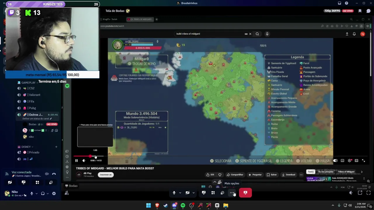Click the Spotify icon in browser sidebar
Image resolution: width=374 pixels, height=210 pixels.
click(67, 86)
